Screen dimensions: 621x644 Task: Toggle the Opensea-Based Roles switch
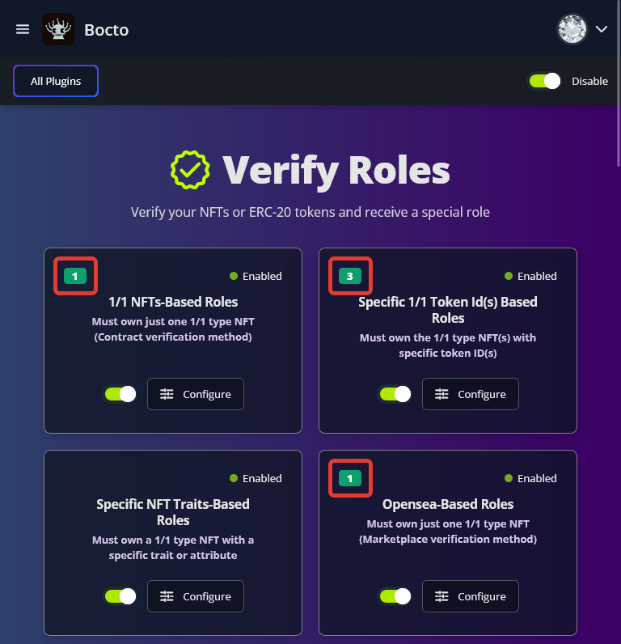pyautogui.click(x=395, y=596)
